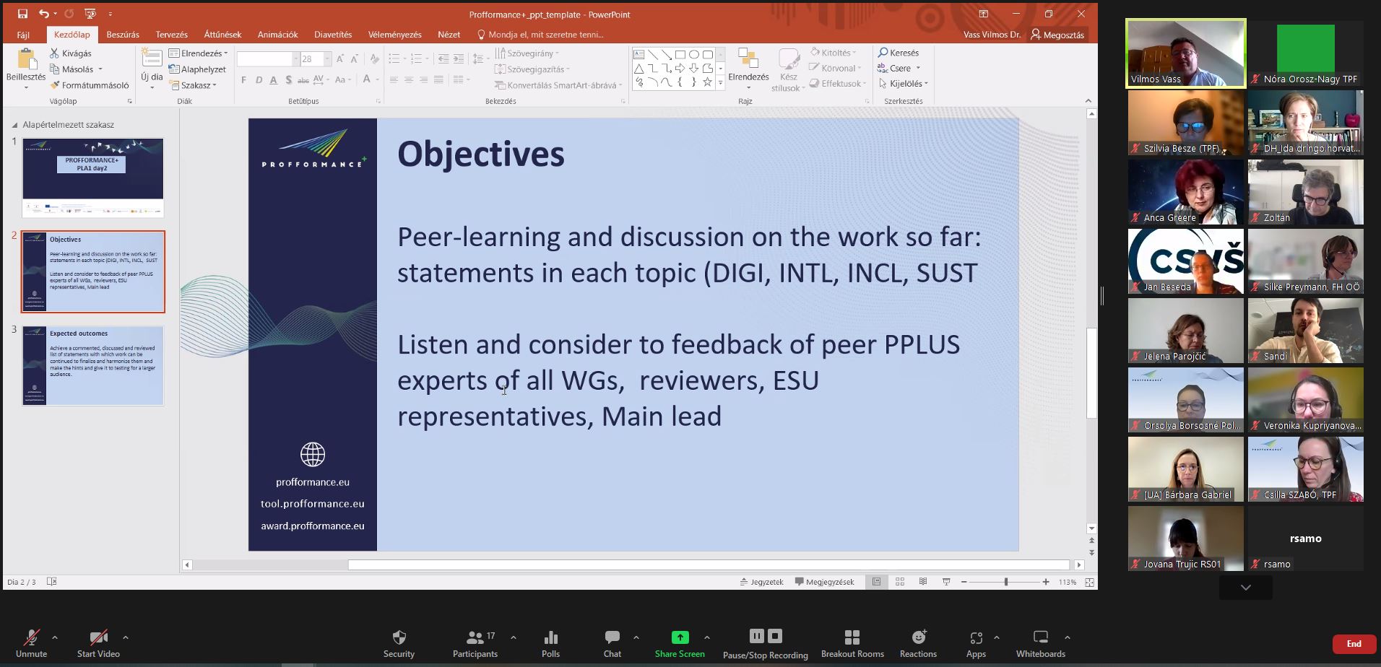This screenshot has height=667, width=1381.
Task: Collapse Alapértelmezett szakasz section
Action: (14, 125)
